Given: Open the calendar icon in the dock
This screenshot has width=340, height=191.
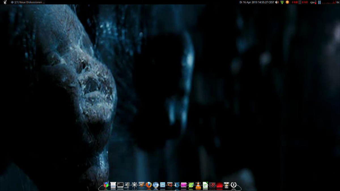Looking at the screenshot, I should tap(227, 185).
